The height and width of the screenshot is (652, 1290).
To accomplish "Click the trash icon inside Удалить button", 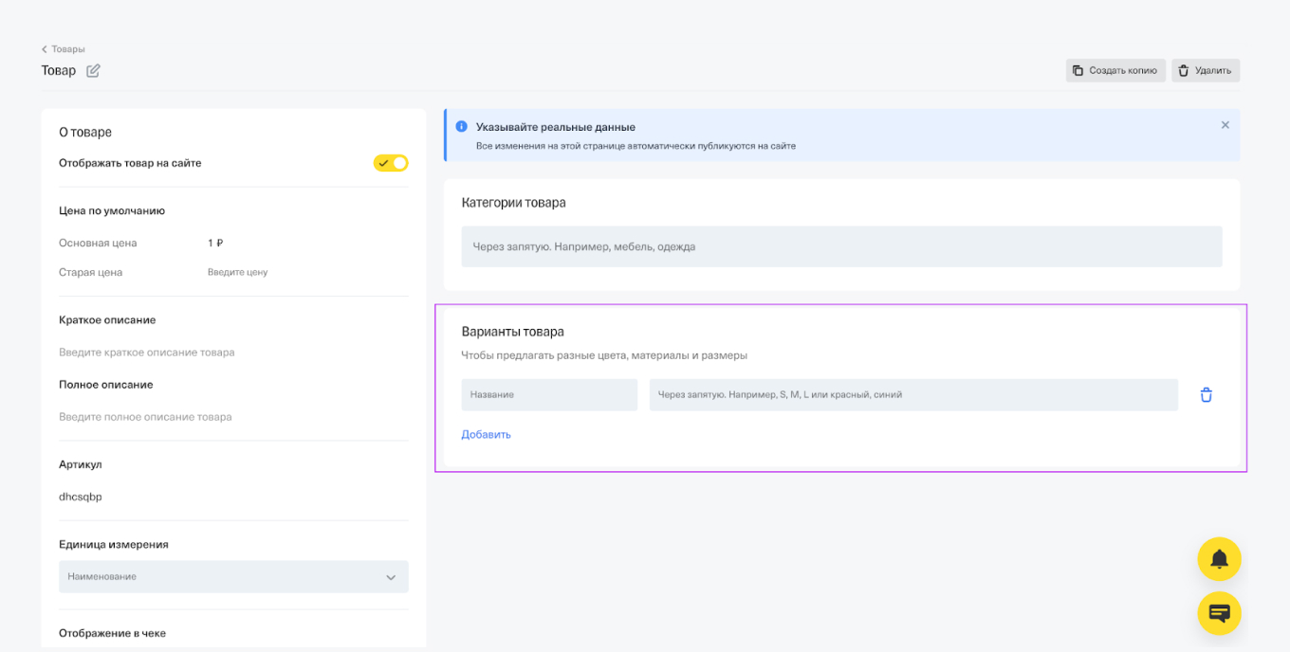I will [x=1183, y=70].
